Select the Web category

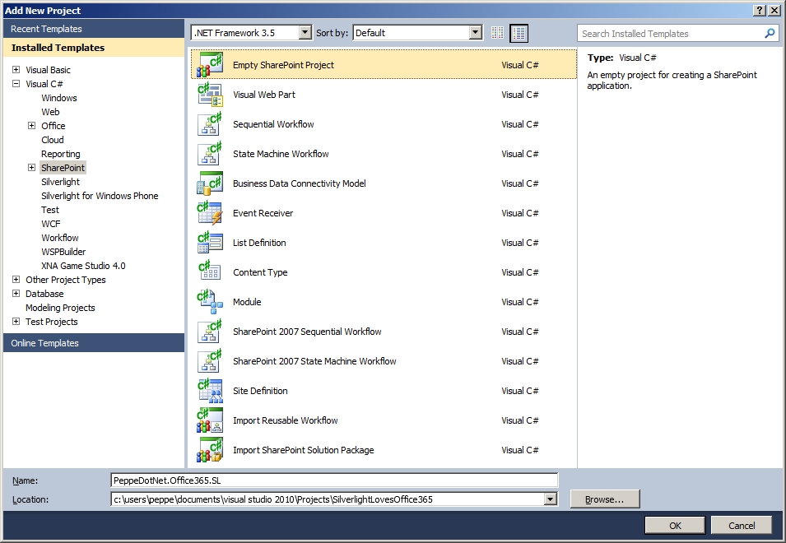tap(50, 112)
